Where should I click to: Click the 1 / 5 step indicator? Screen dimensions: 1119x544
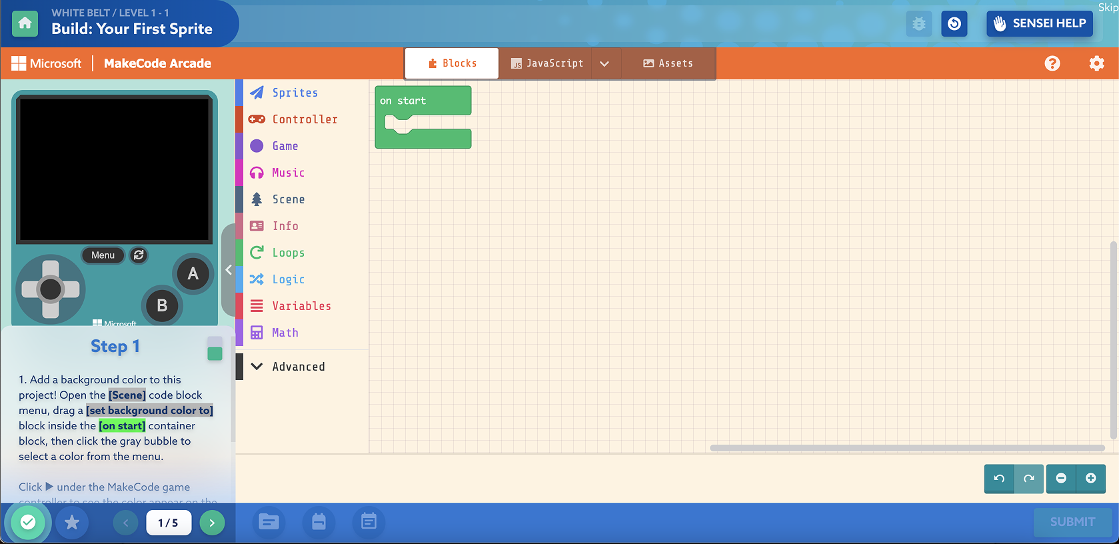click(x=169, y=523)
